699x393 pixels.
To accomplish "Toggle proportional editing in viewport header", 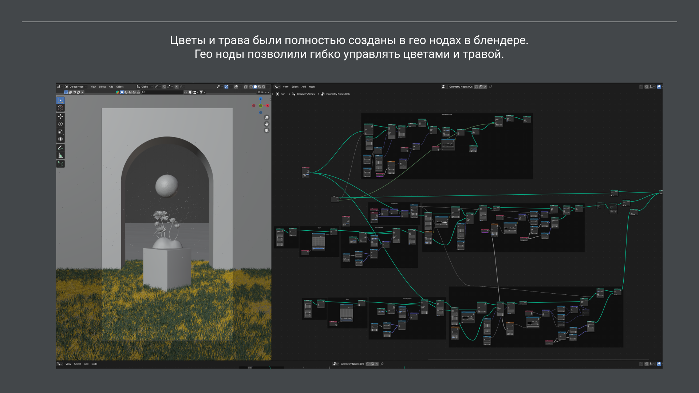I will coord(177,87).
